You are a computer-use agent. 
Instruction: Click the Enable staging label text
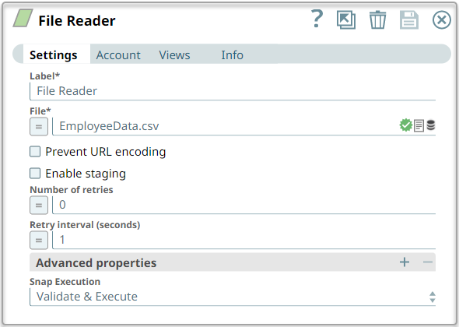click(x=86, y=174)
